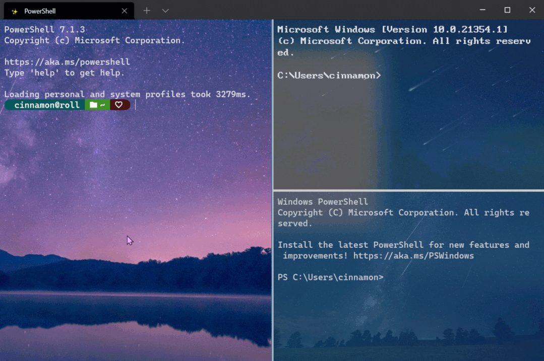Click the green directory segment of the prompt
Viewport: 544px width, 361px height.
[x=97, y=105]
